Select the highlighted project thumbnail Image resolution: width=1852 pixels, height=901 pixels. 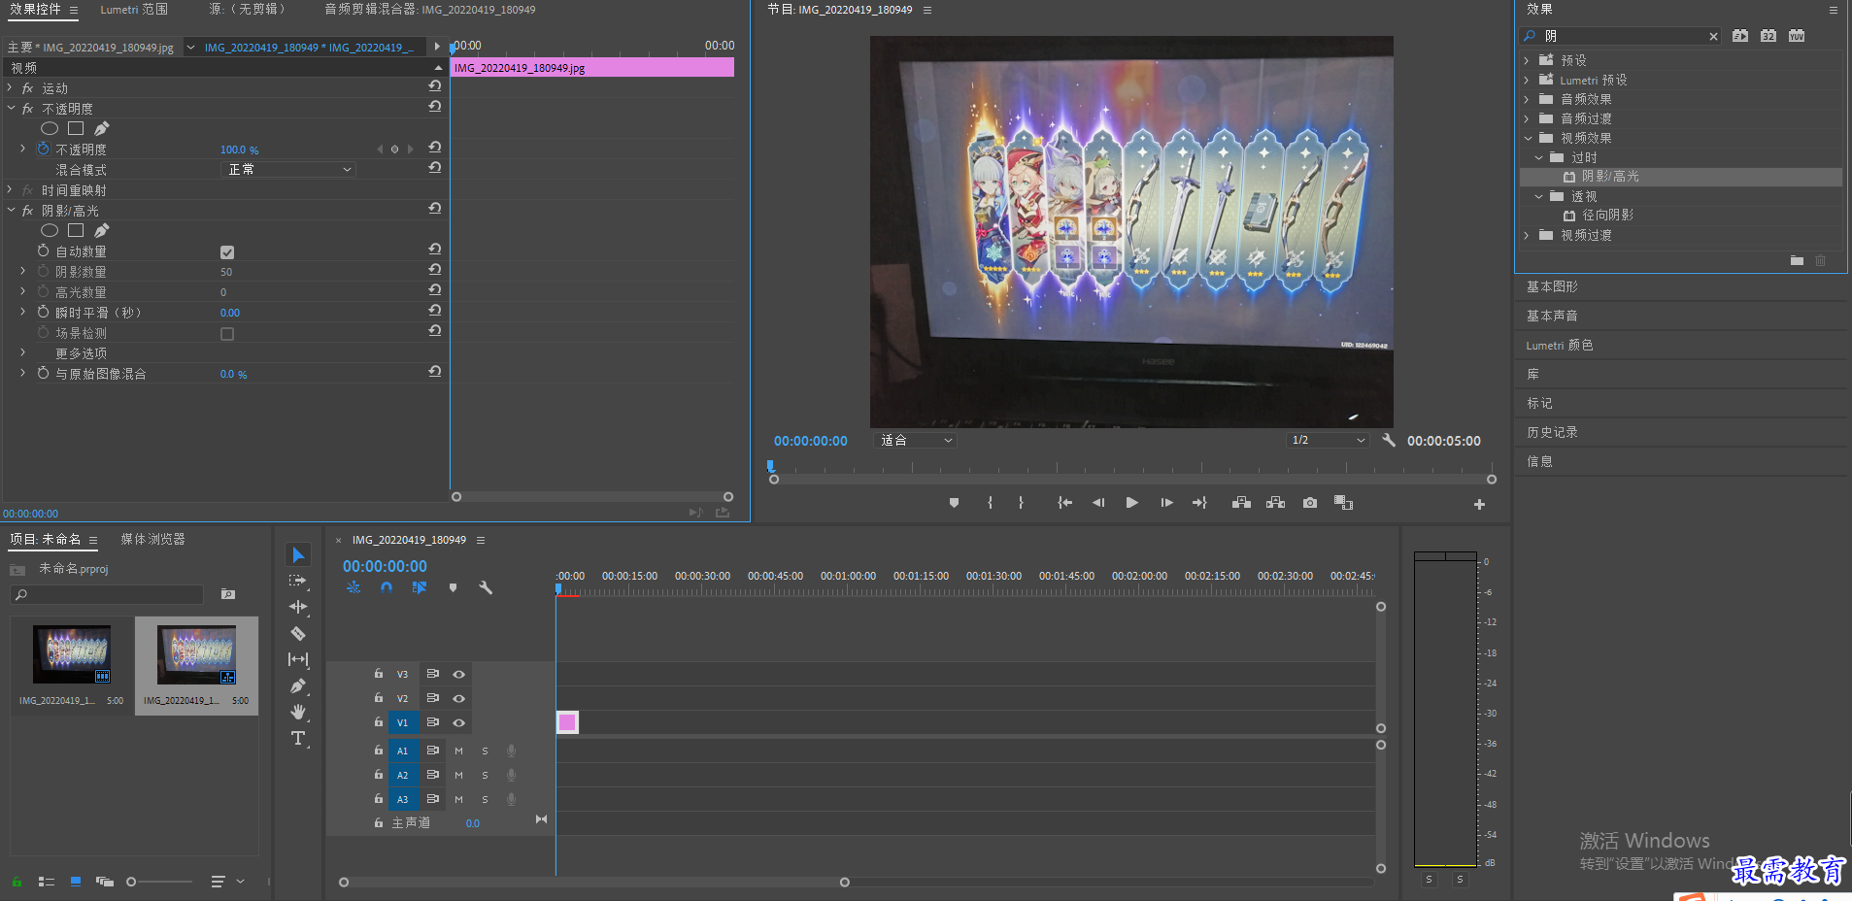[x=197, y=666]
